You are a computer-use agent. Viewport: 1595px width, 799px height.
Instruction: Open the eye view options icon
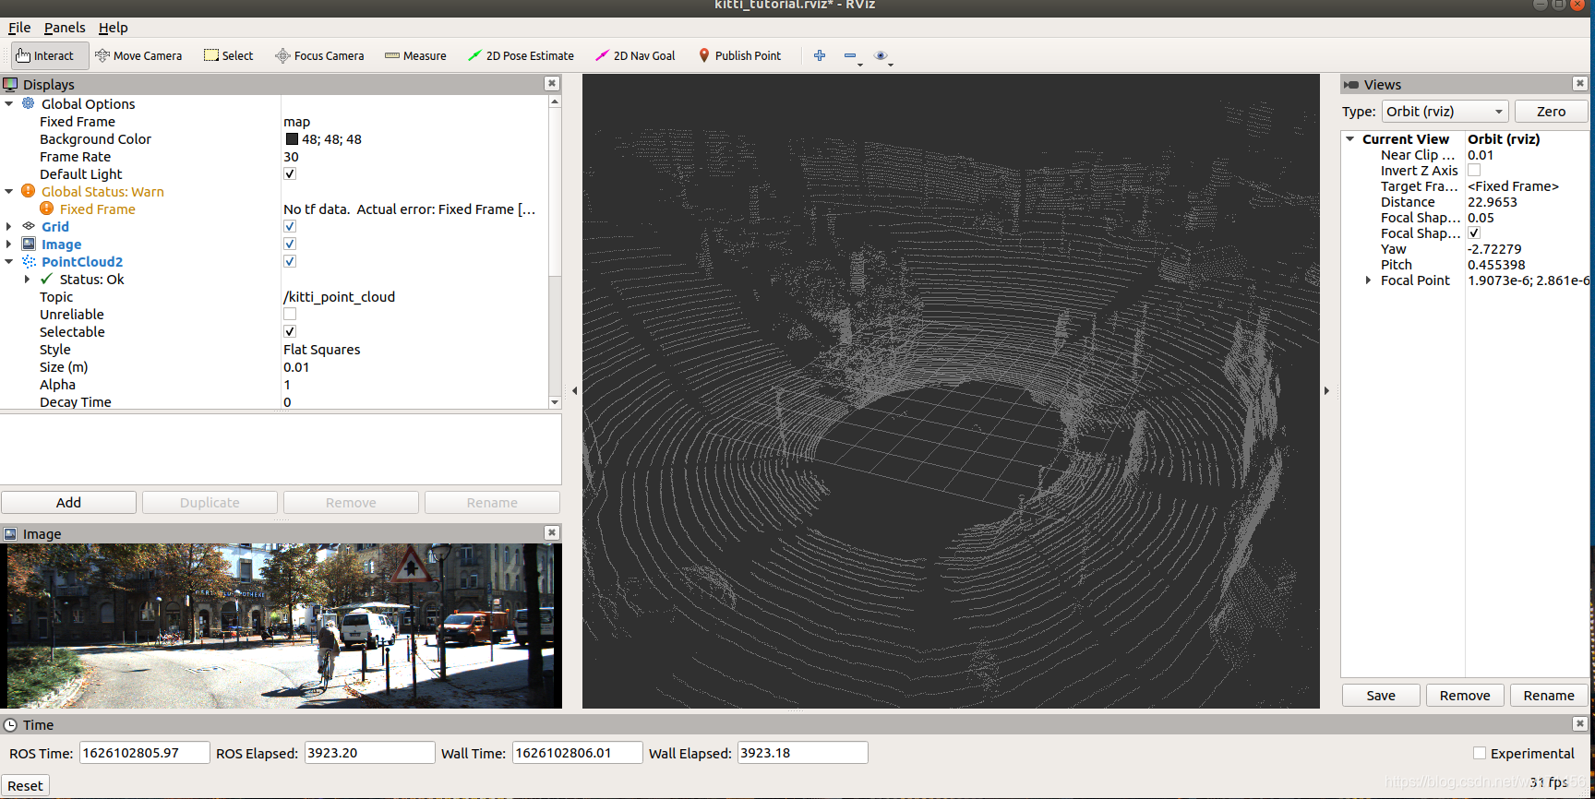tap(881, 55)
